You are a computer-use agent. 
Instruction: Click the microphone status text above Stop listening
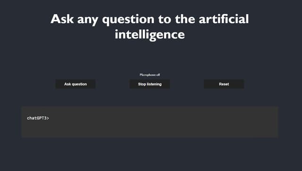150,75
